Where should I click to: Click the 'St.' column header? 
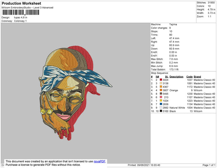tap(167, 77)
